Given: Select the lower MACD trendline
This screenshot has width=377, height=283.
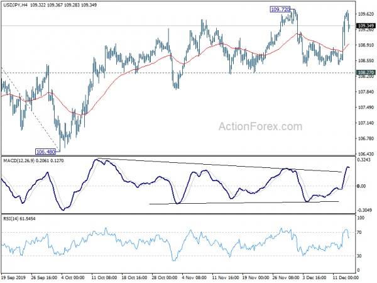Looking at the screenshot, I should point(244,203).
